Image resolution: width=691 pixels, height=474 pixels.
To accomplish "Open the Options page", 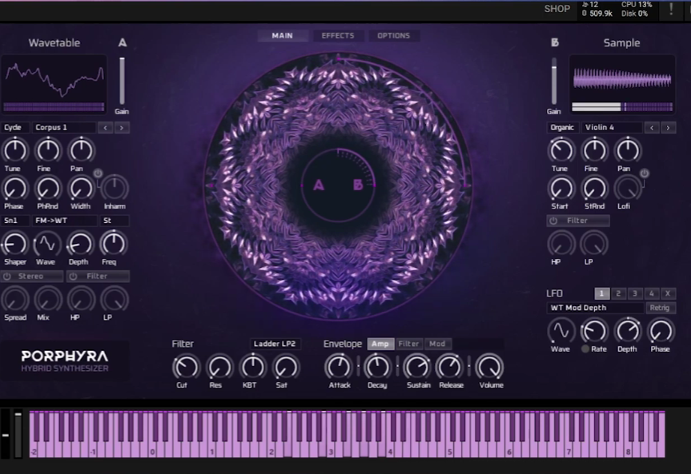I will 392,35.
